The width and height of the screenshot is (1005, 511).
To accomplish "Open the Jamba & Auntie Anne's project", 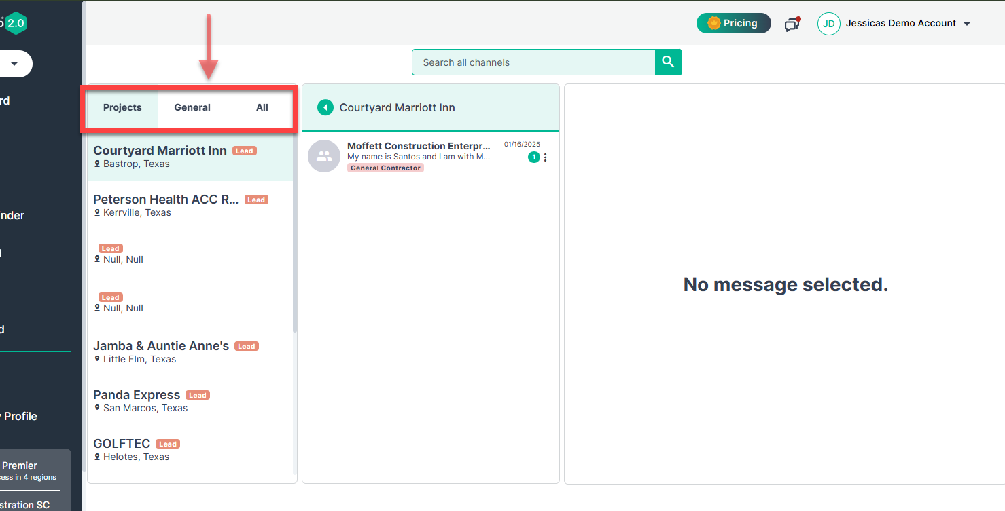I will pyautogui.click(x=161, y=352).
